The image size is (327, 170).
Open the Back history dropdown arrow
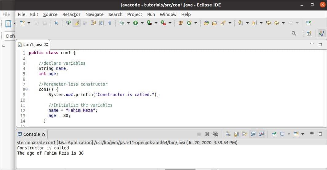283,23
